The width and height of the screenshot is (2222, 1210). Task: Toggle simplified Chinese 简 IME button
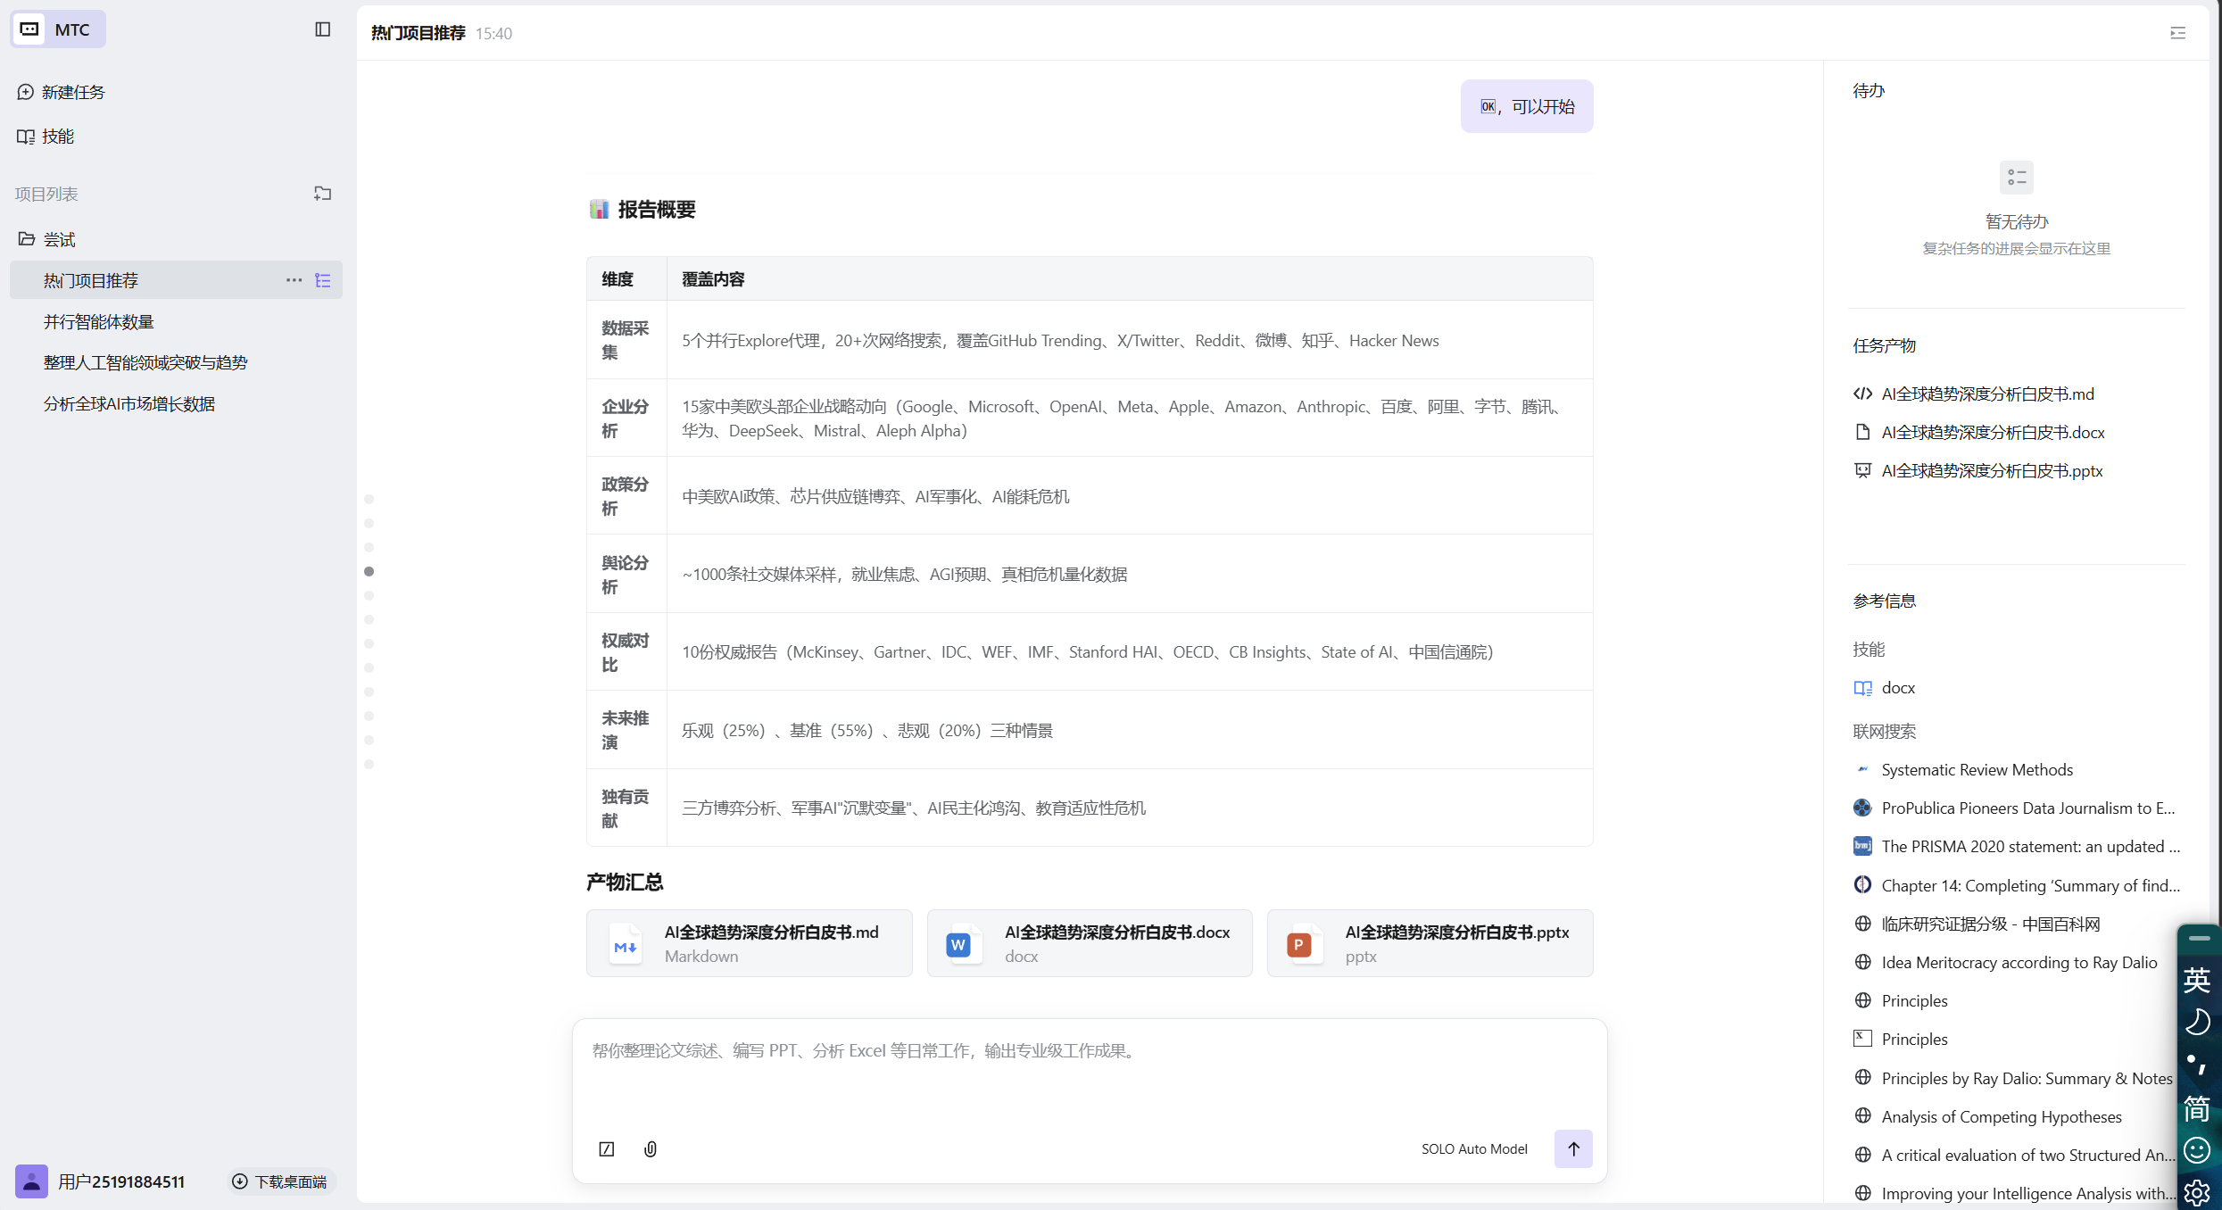(2197, 1109)
